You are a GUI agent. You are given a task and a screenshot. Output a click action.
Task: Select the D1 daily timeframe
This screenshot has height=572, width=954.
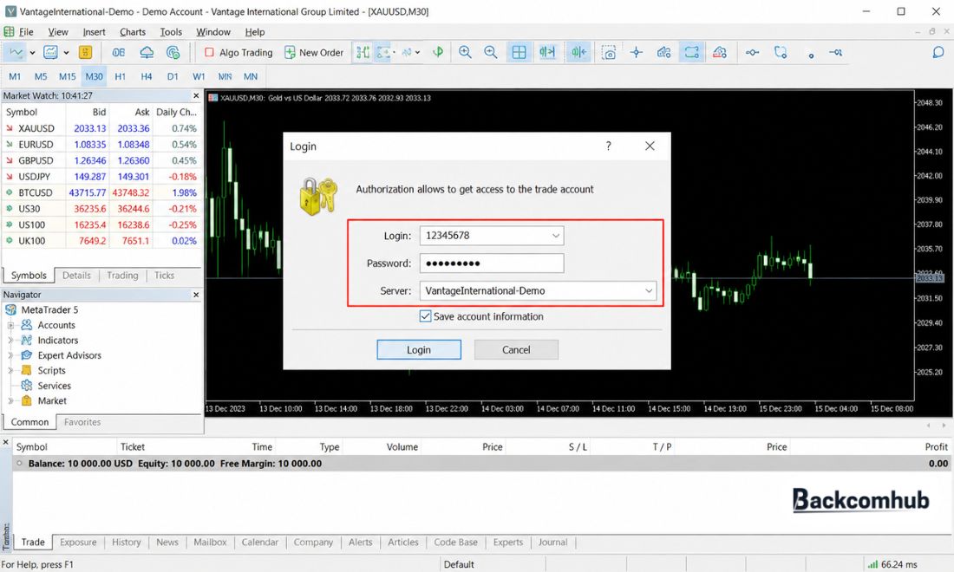pos(173,76)
